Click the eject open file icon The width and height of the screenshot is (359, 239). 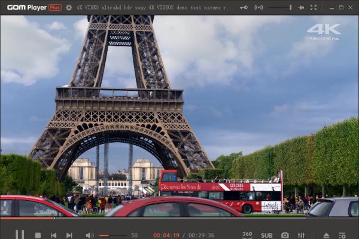pyautogui.click(x=326, y=235)
